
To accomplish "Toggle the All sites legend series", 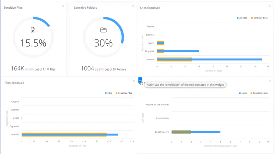I will pos(242,18).
